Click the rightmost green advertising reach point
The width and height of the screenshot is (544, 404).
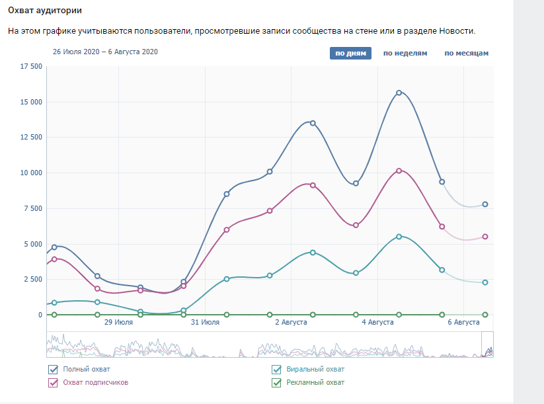[485, 315]
